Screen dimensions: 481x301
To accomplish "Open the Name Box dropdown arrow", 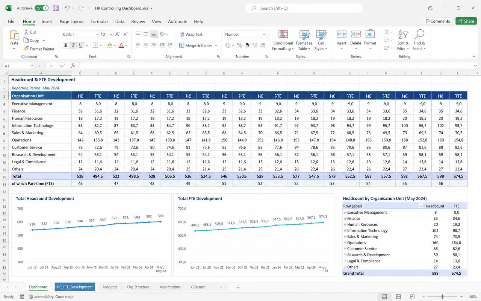I will [31, 65].
